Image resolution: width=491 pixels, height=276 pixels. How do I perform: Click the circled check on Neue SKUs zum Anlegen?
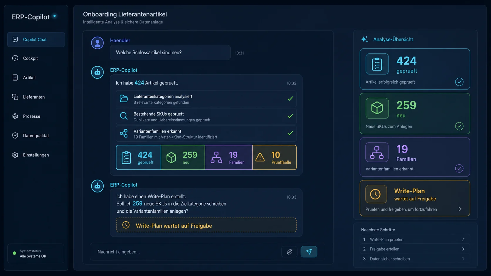click(x=459, y=126)
